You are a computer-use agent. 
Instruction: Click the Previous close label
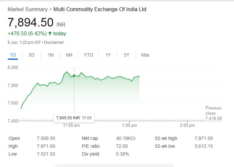point(213,110)
